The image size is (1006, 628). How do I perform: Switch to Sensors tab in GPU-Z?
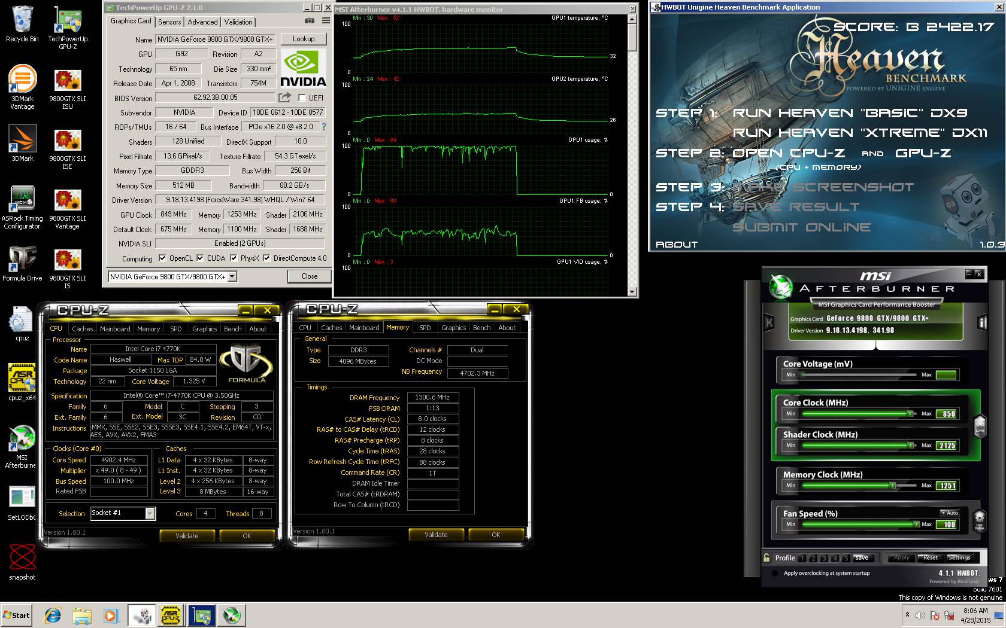pyautogui.click(x=169, y=22)
